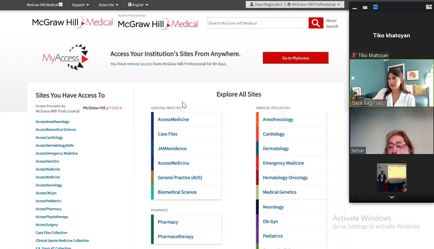
Task: Switch Zoom panel to hide thumbnail video view
Action: 355,7
